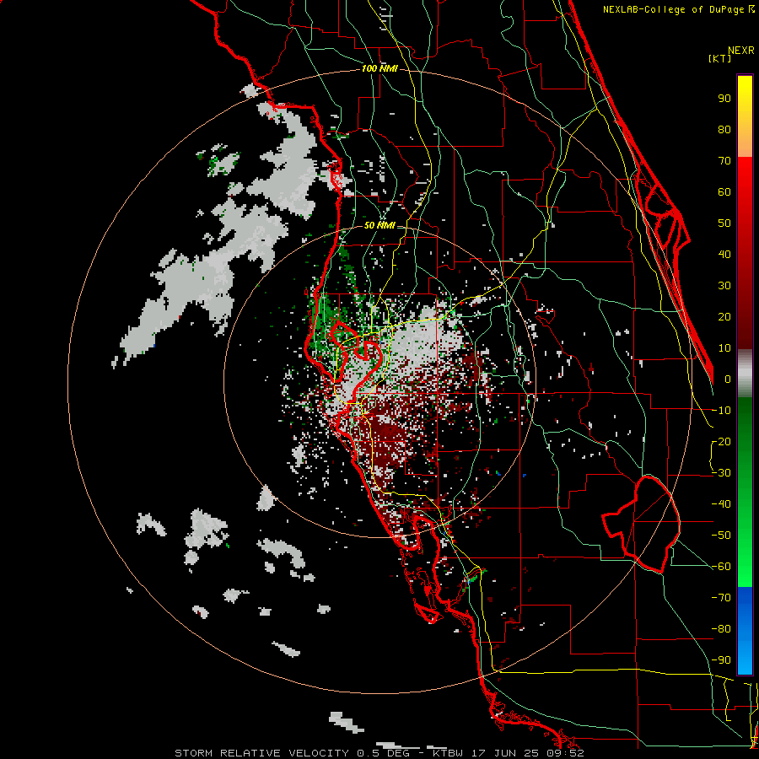The image size is (759, 759).
Task: Click the positive 90 scale value
Action: click(x=724, y=99)
